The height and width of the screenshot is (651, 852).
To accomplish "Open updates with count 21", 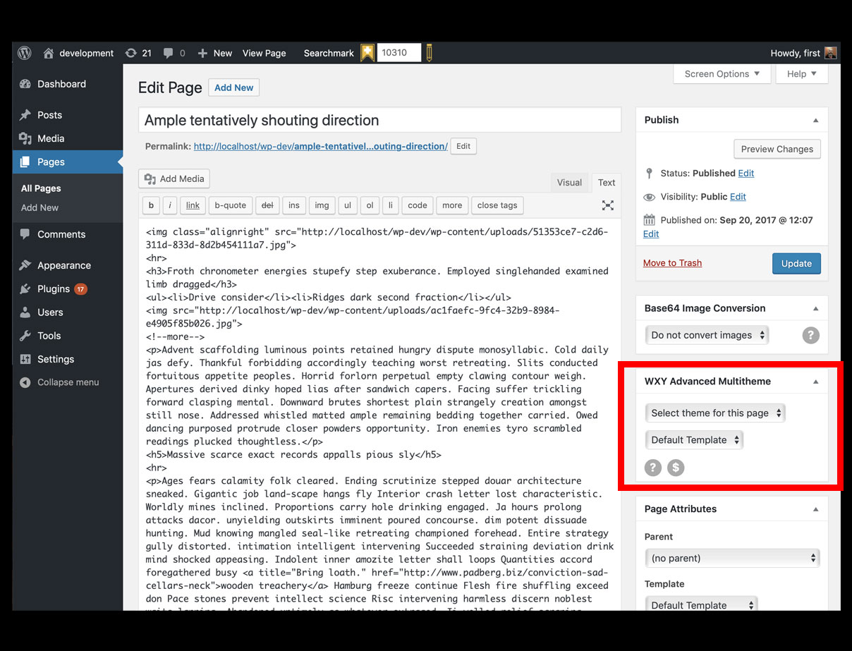I will (138, 53).
